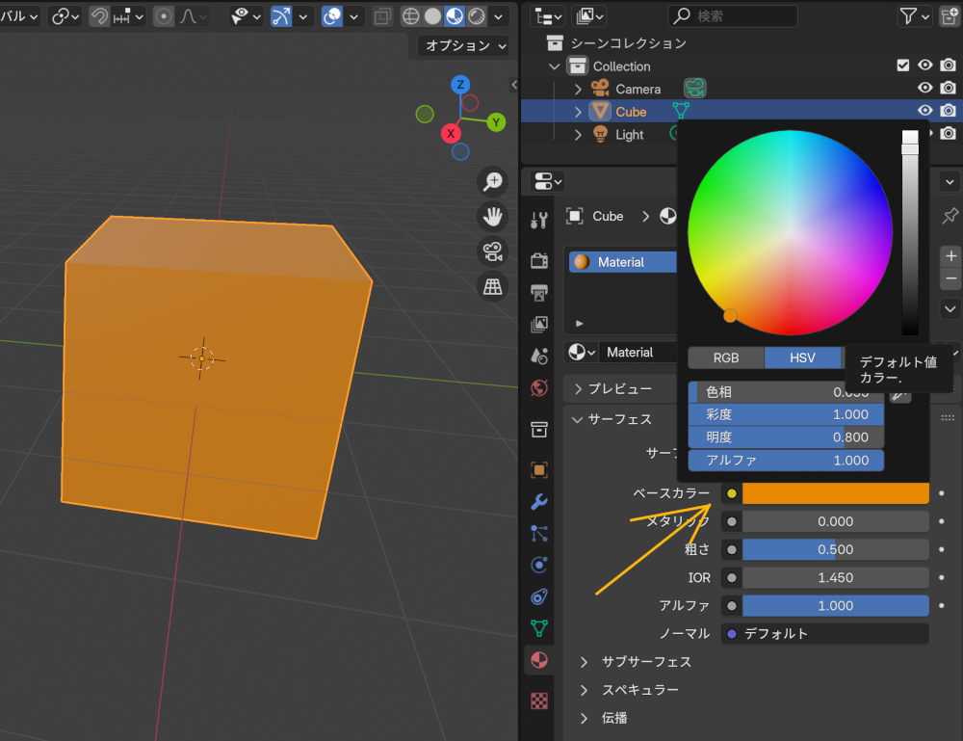
Task: Select HSV mode in the color picker
Action: pyautogui.click(x=804, y=357)
